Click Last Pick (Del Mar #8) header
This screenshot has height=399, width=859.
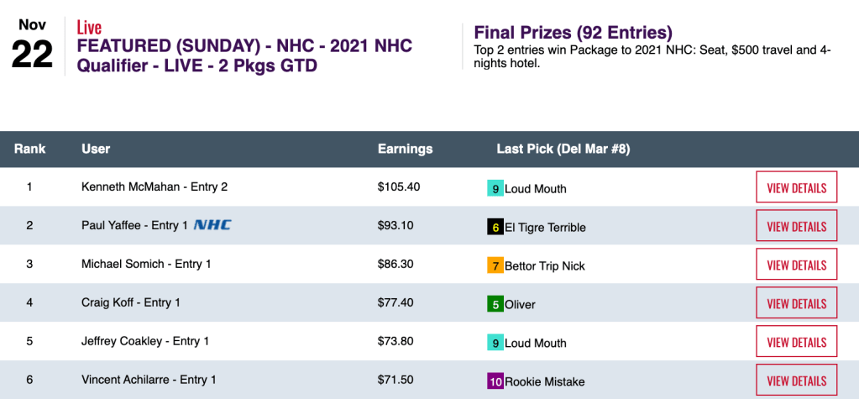(563, 149)
